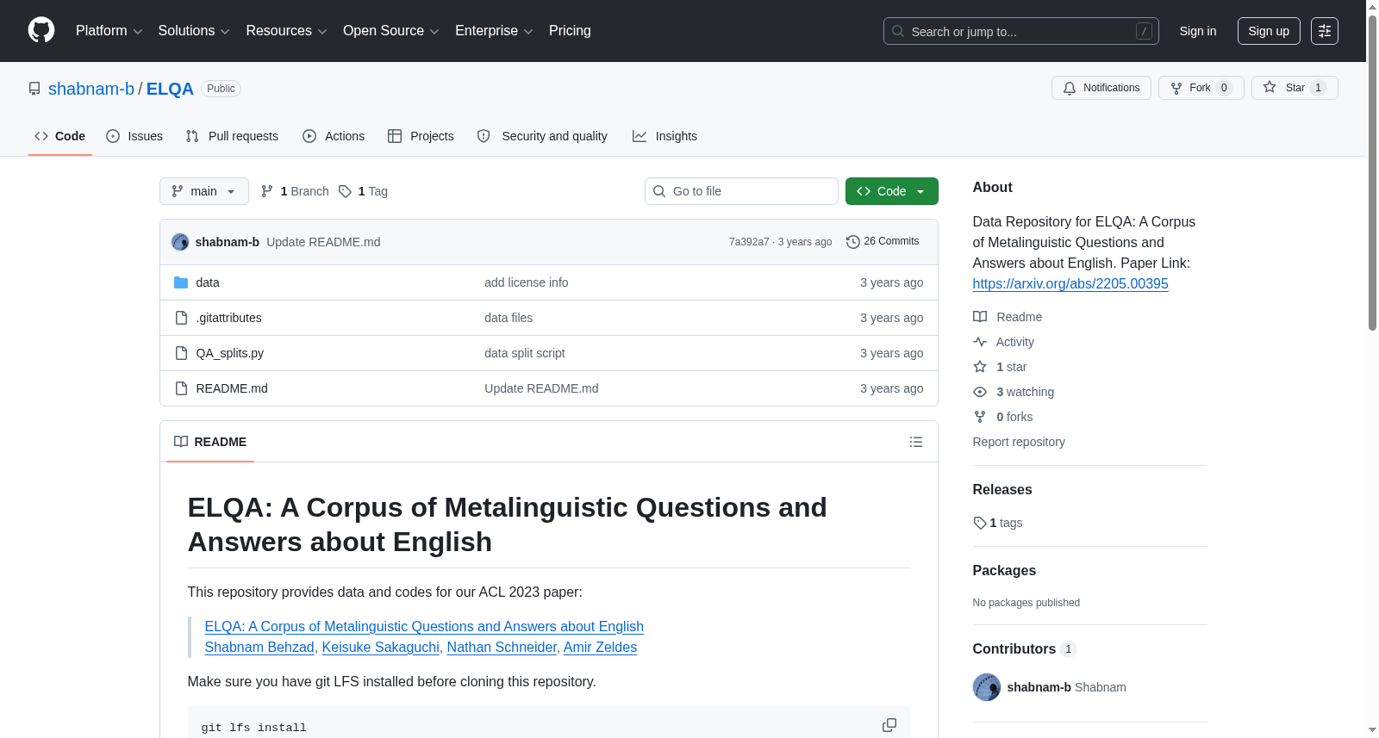
Task: Open the ELQA repository link
Action: point(170,89)
